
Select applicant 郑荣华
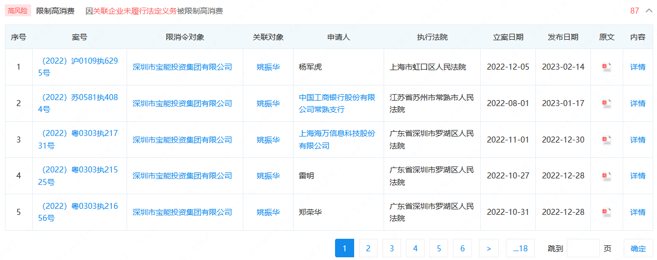[x=310, y=212]
